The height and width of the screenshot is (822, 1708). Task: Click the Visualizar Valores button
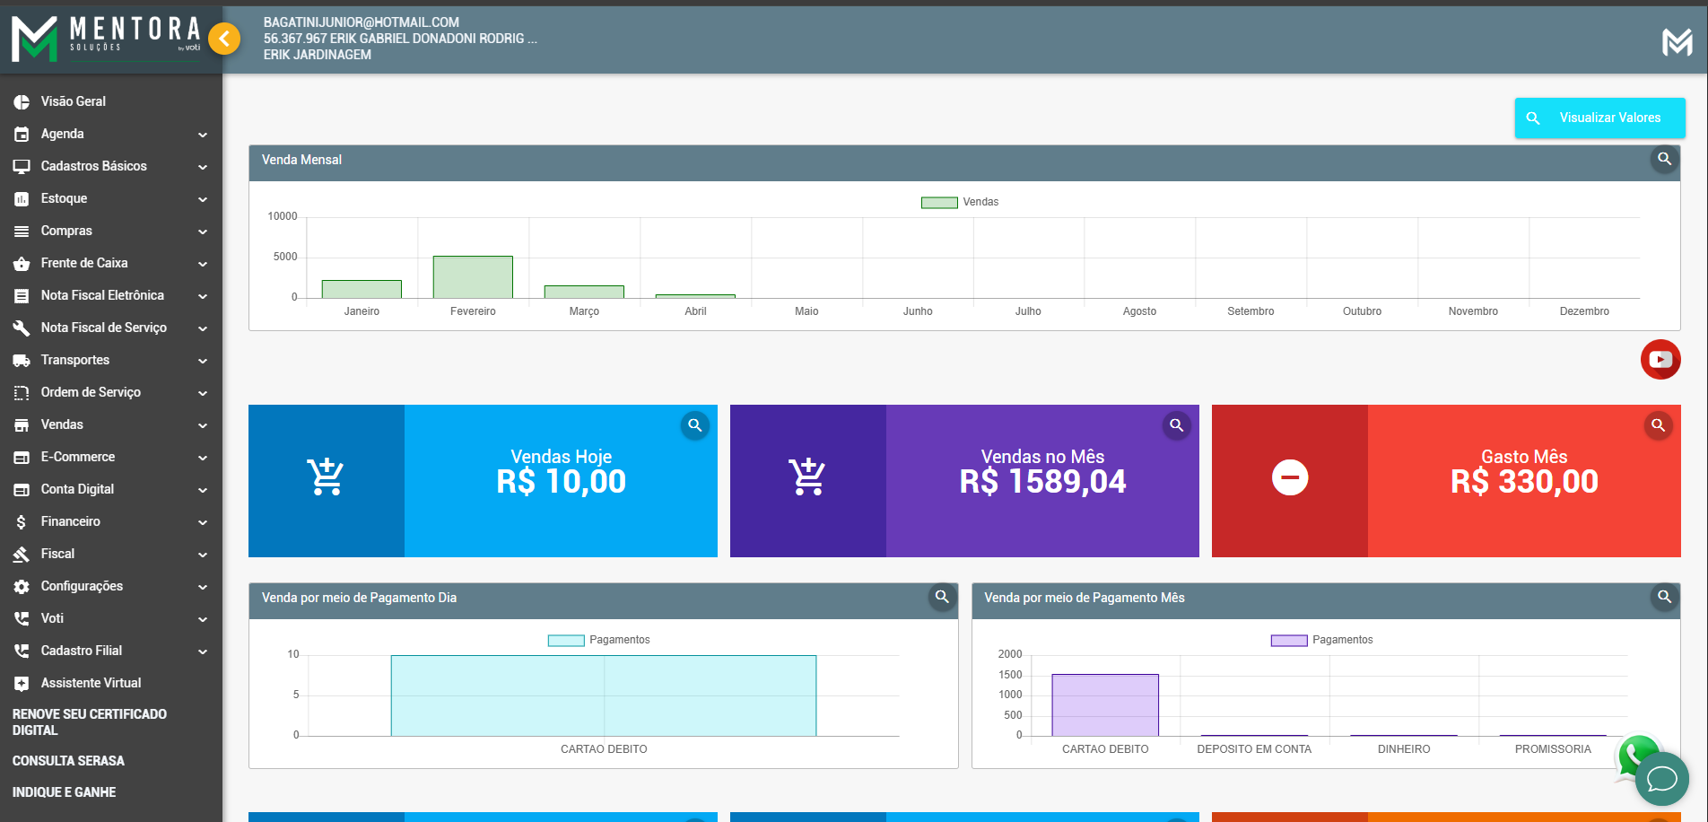click(x=1599, y=118)
